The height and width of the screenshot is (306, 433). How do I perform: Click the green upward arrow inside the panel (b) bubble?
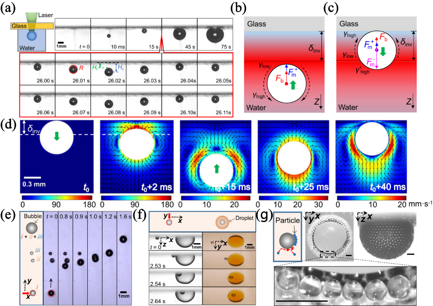(293, 85)
